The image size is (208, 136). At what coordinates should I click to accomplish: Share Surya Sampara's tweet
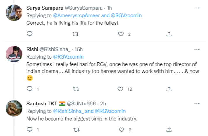(x=169, y=34)
